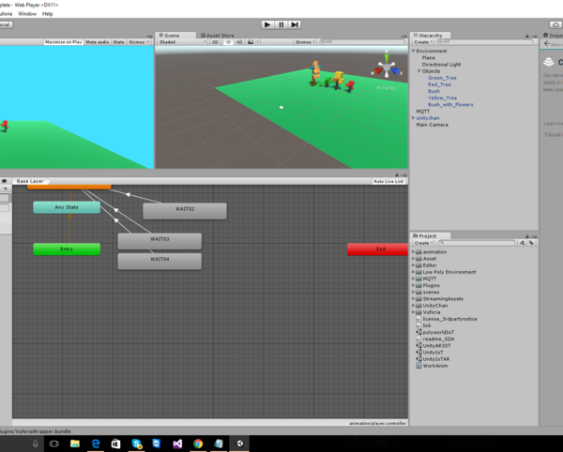Select the WorkAnim asset icon
Screen dimensions: 563x452
coord(418,366)
